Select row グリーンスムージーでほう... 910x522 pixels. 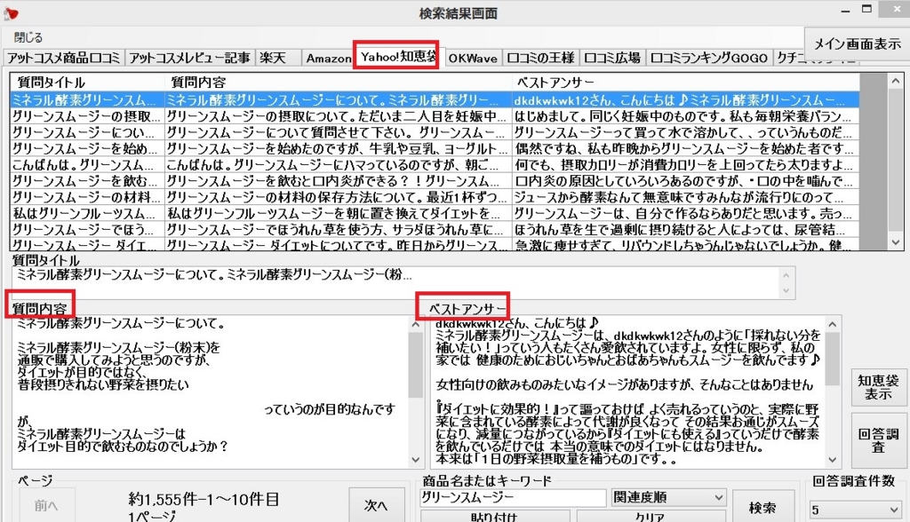pyautogui.click(x=435, y=230)
